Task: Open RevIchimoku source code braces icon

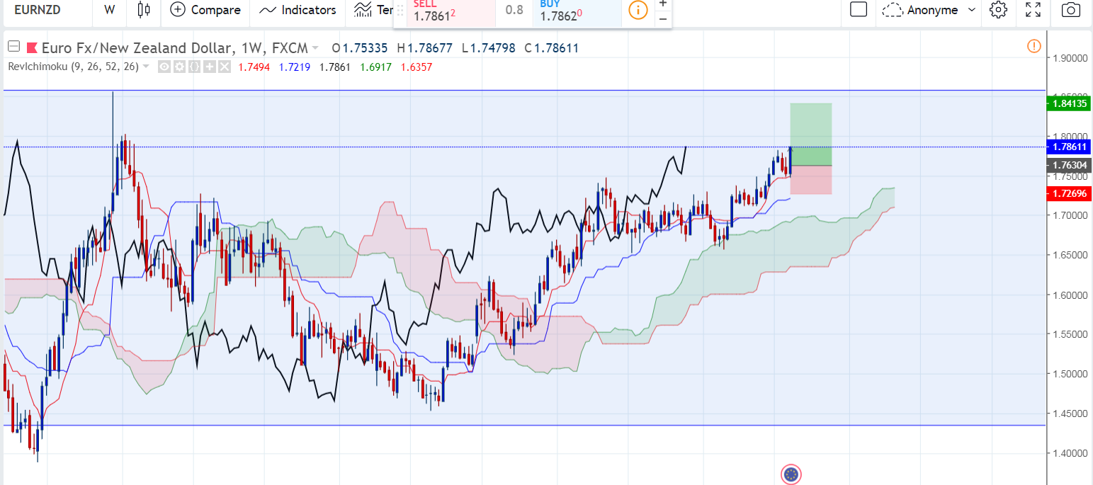Action: [193, 67]
